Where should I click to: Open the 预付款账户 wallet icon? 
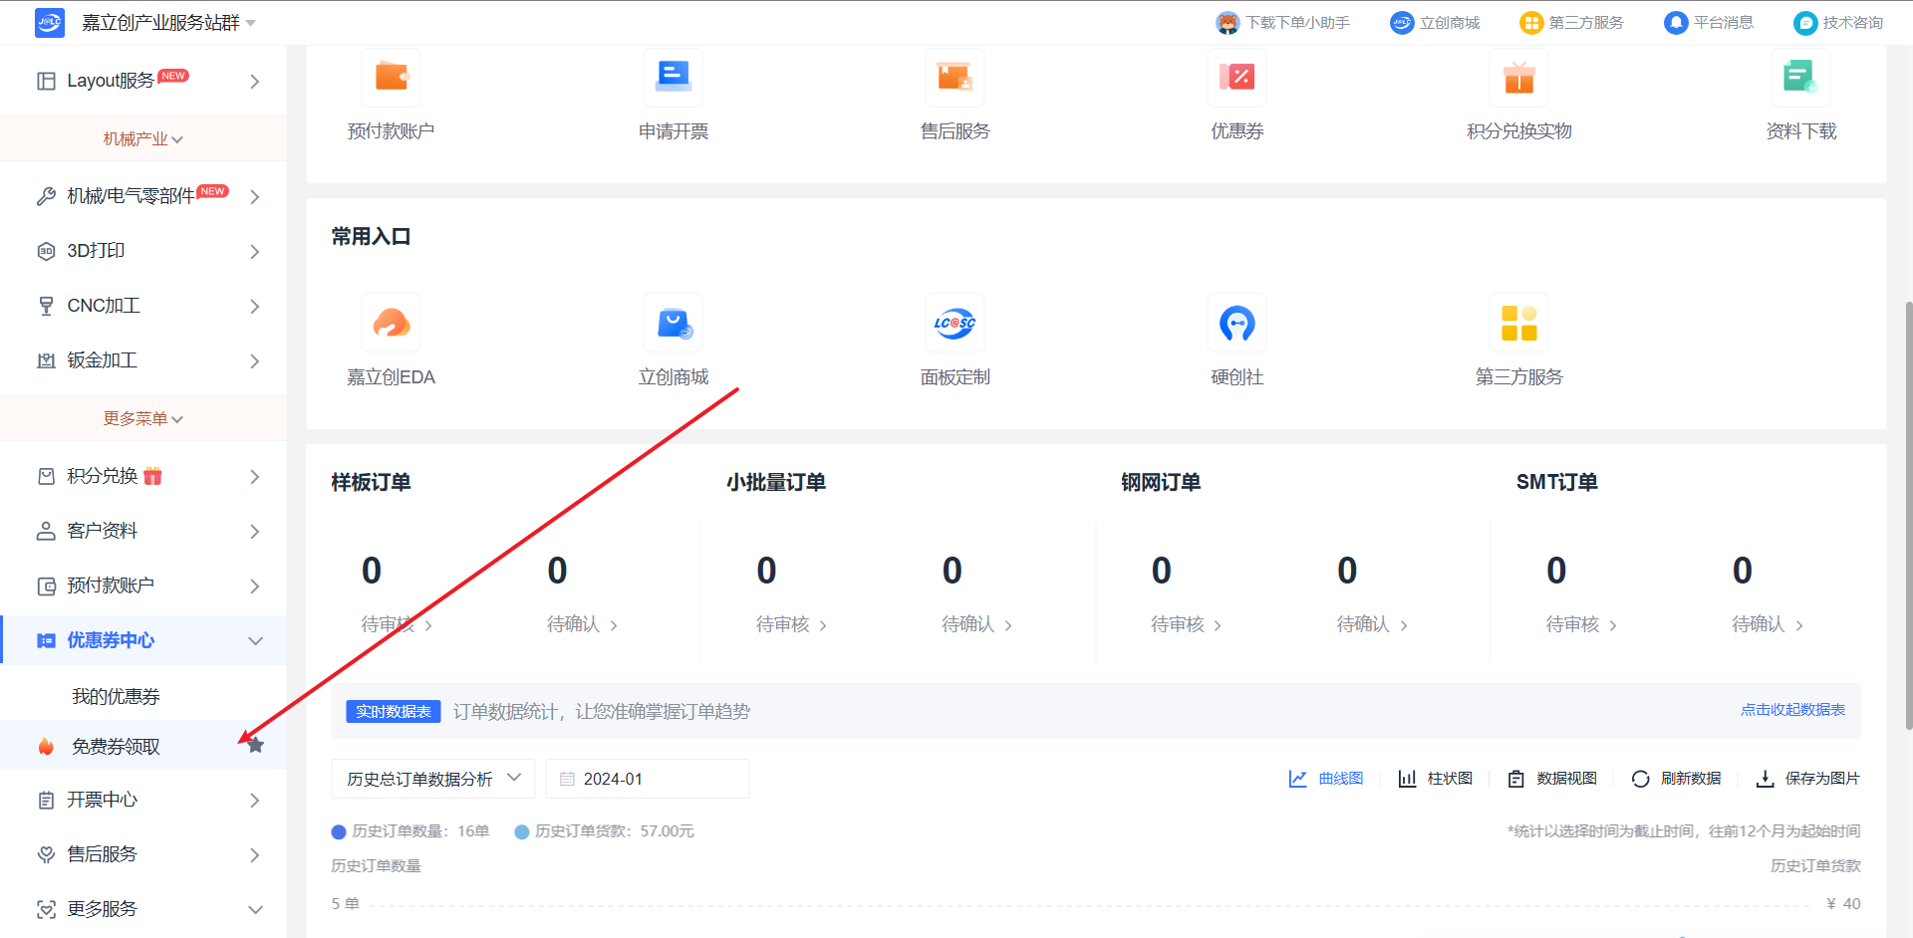391,77
